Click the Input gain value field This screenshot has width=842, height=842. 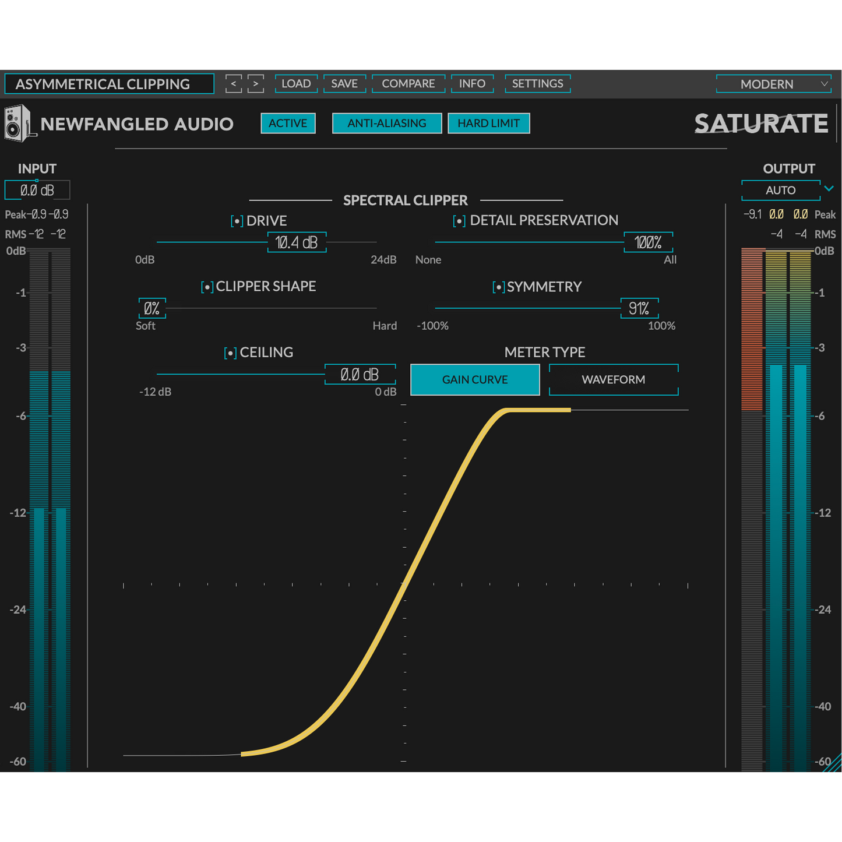coord(37,191)
